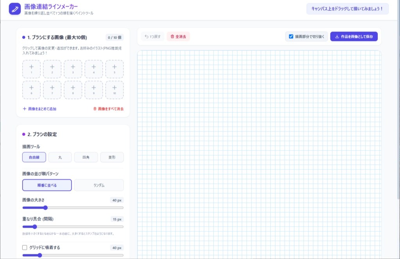Add image to brush slot 3
400x259 pixels.
(x=73, y=69)
